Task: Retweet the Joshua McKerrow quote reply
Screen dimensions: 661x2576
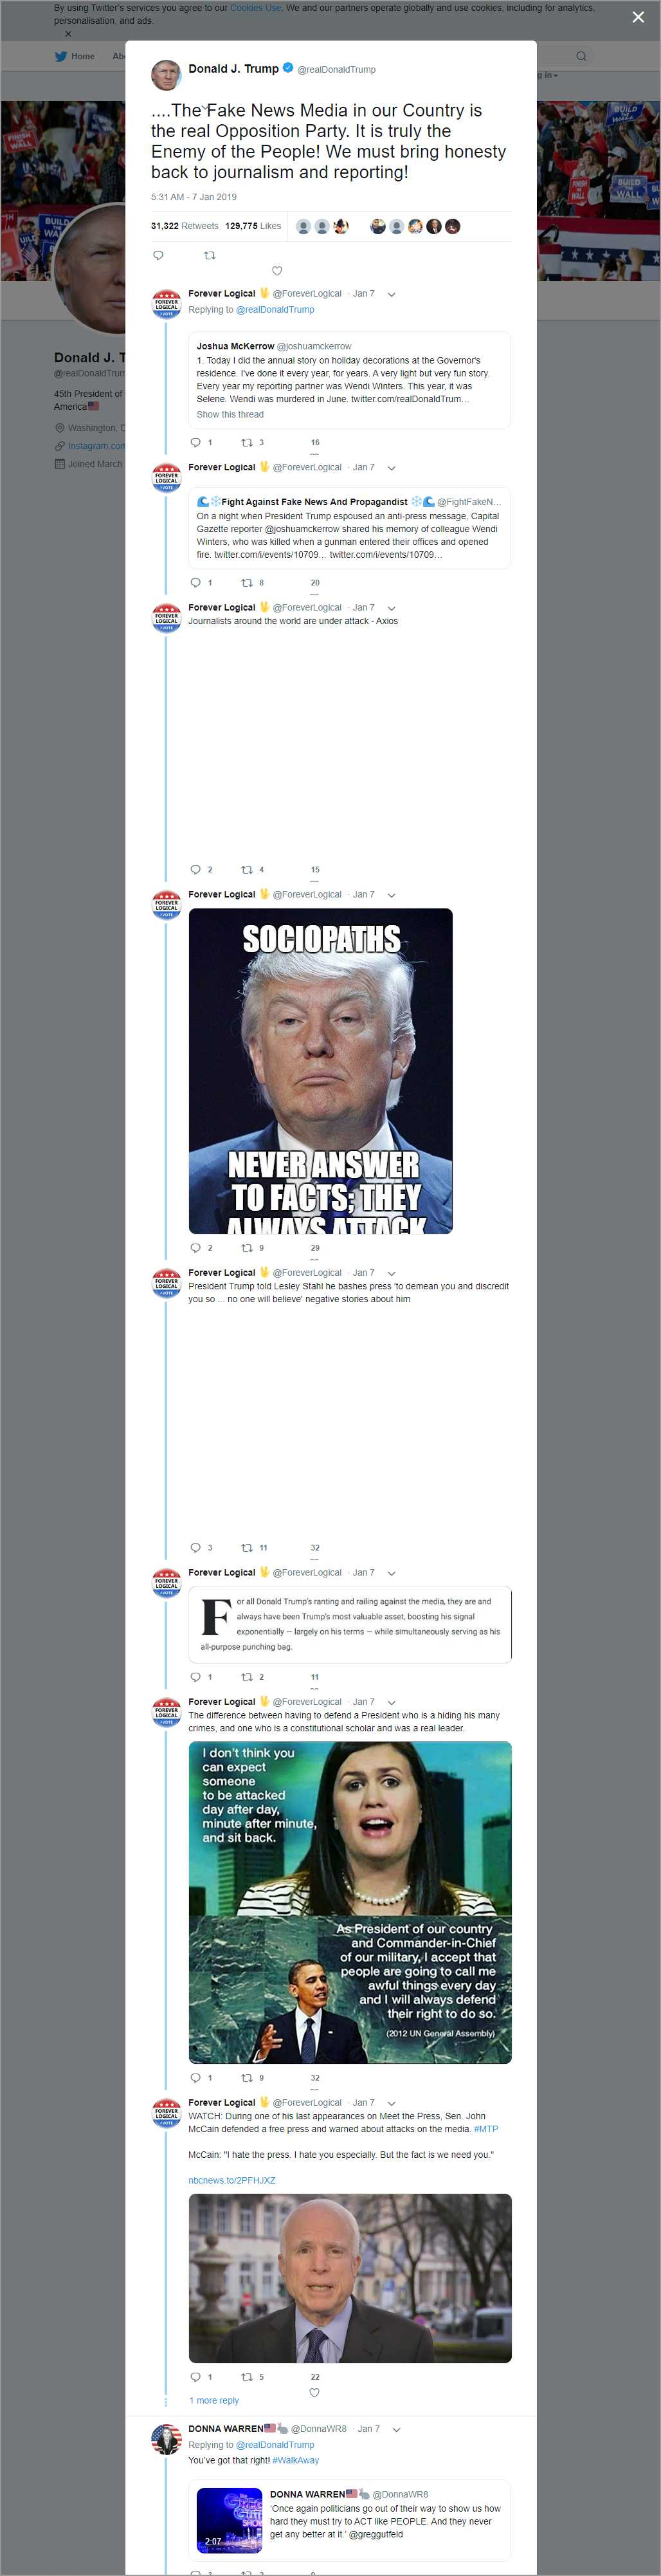Action: click(247, 442)
